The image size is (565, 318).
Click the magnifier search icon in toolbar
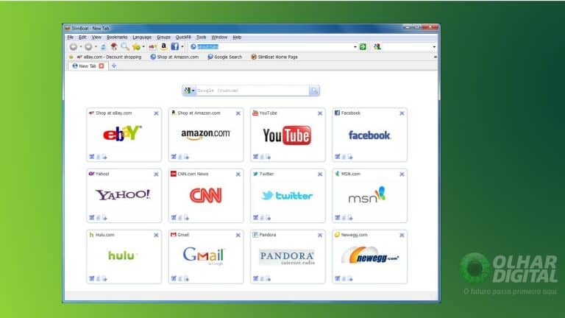124,46
